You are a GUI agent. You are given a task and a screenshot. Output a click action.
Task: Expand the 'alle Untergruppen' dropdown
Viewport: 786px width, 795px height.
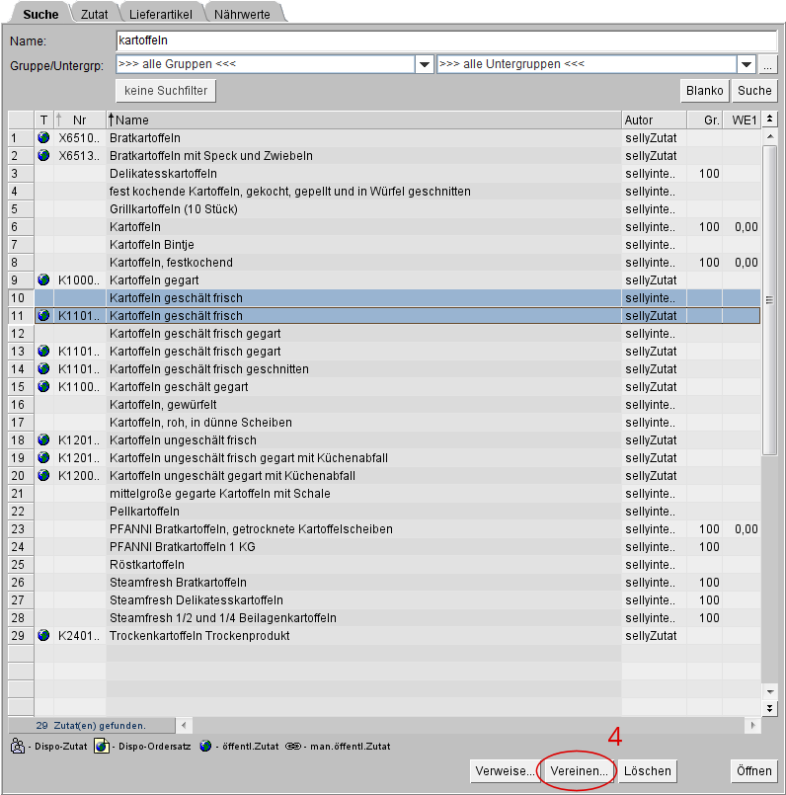[x=747, y=65]
